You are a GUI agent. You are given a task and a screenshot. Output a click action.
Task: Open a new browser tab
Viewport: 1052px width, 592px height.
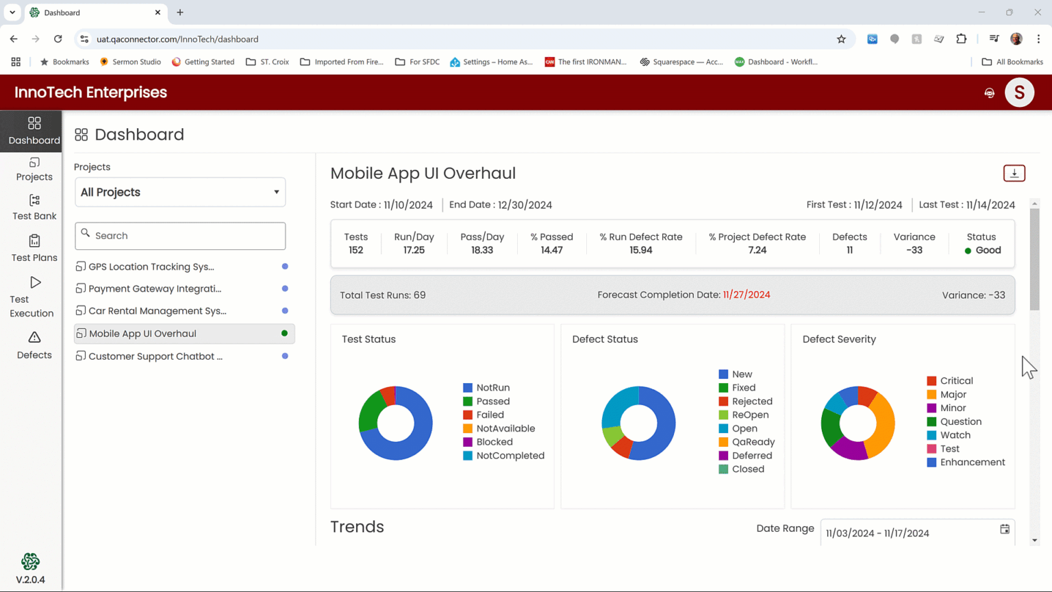click(180, 12)
